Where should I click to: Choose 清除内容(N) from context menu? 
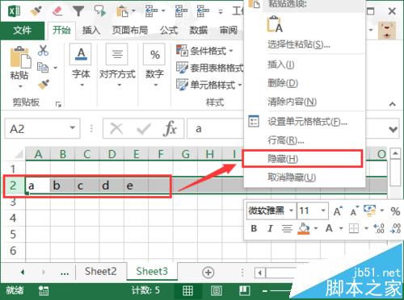click(x=305, y=102)
